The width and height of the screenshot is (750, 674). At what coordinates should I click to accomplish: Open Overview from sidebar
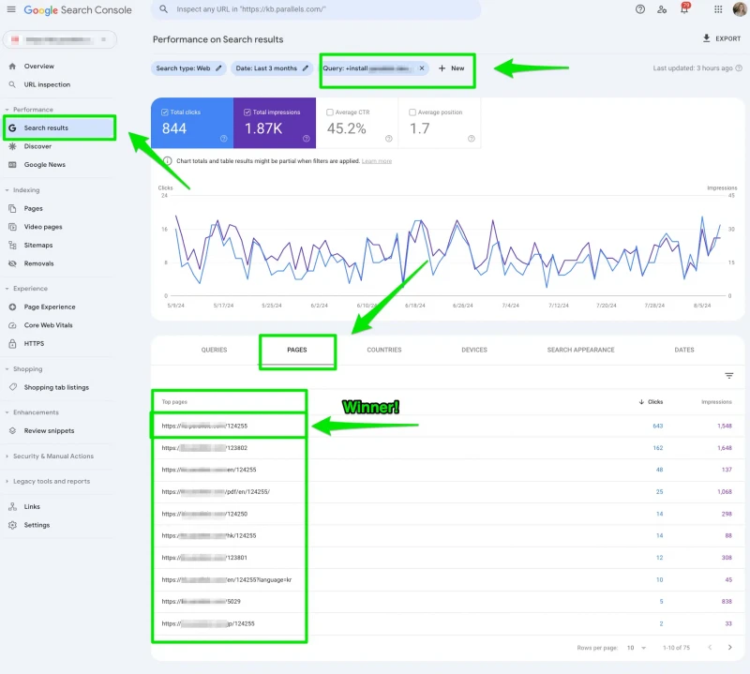click(39, 66)
